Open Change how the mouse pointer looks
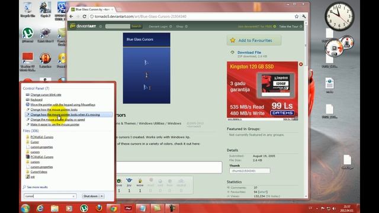The height and width of the screenshot is (213, 379). click(54, 109)
